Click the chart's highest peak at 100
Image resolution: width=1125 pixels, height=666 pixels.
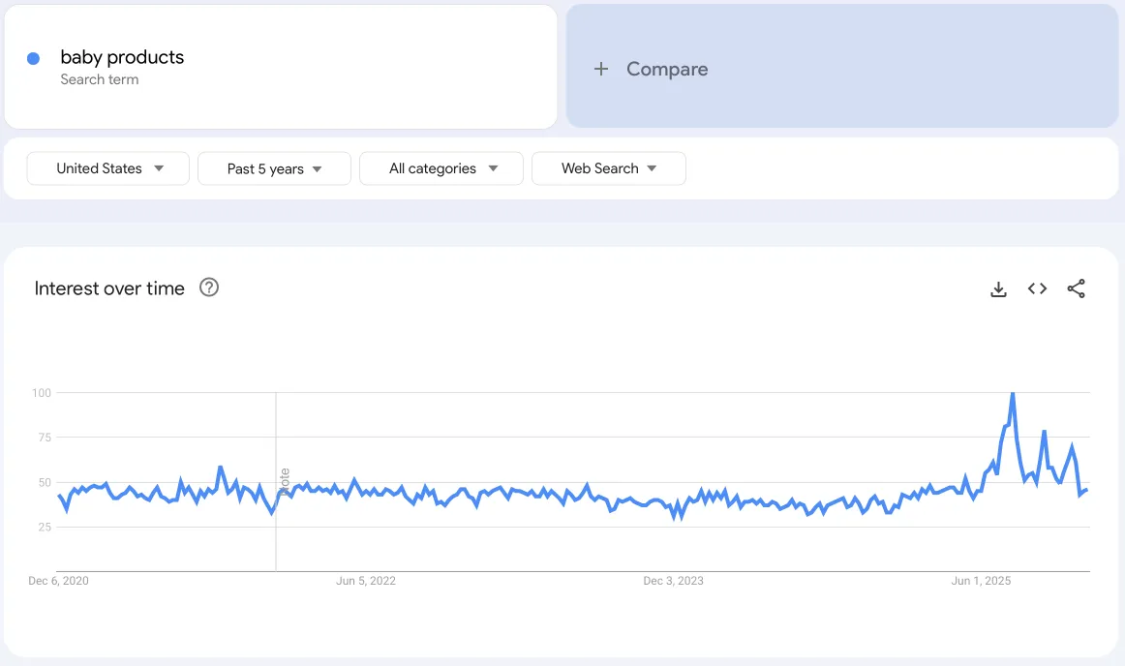(x=1013, y=393)
